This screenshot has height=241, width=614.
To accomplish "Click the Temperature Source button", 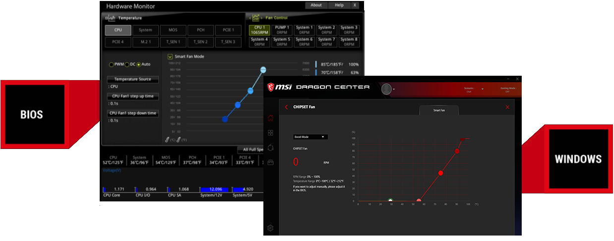I will click(133, 79).
